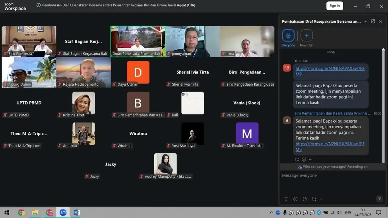
Task: Click the SB avatar in the chat
Action: pos(287,68)
